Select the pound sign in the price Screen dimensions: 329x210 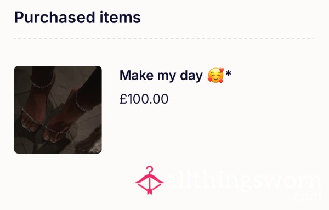[x=123, y=99]
